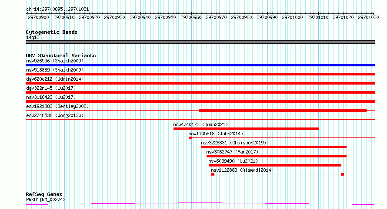The width and height of the screenshot is (387, 209).
Task: Select the blue nsv526536 variant bar
Action: [x=200, y=65]
